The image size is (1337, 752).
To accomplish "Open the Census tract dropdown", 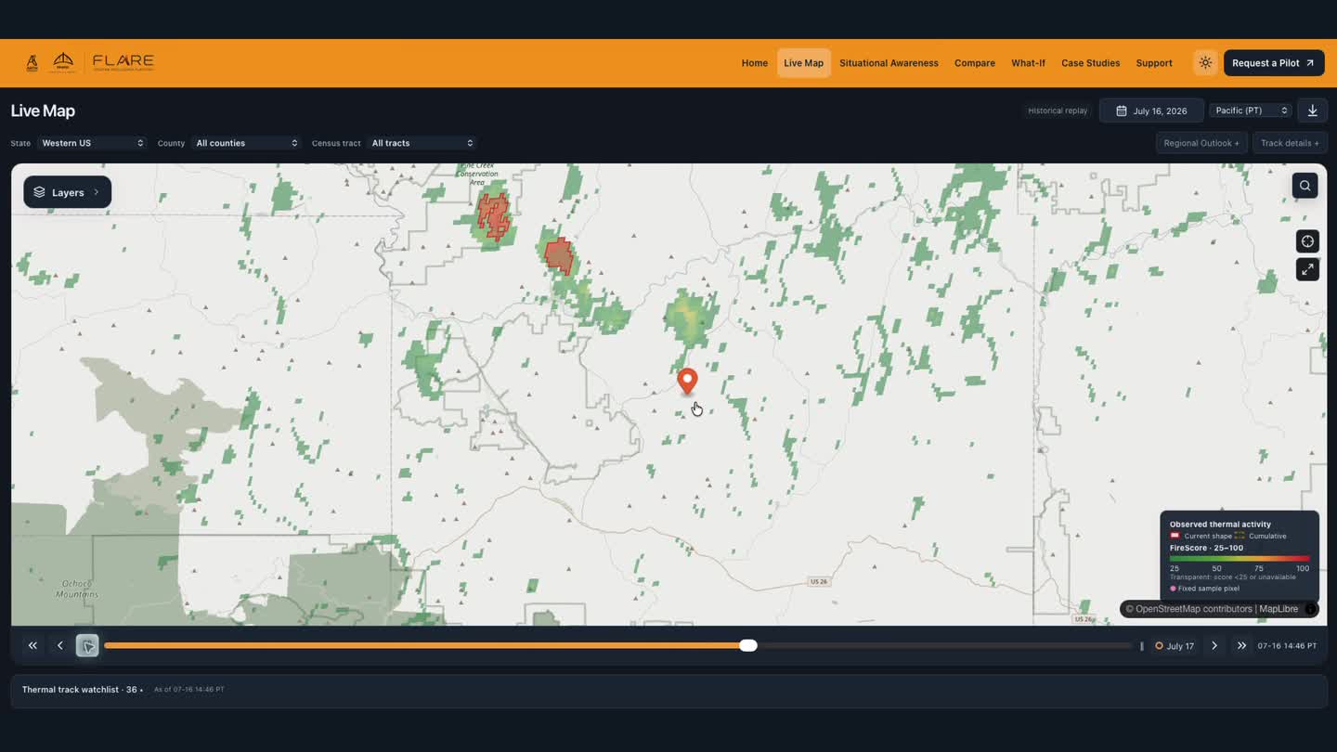I will (422, 143).
